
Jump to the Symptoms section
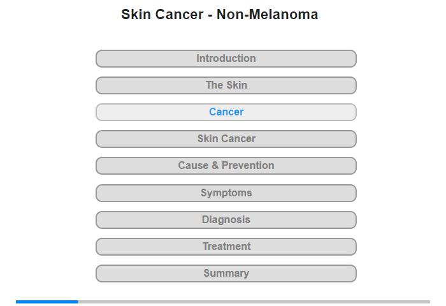pos(226,193)
